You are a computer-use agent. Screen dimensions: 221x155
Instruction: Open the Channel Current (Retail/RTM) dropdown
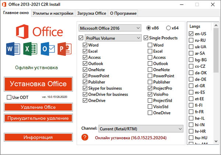click(141, 128)
